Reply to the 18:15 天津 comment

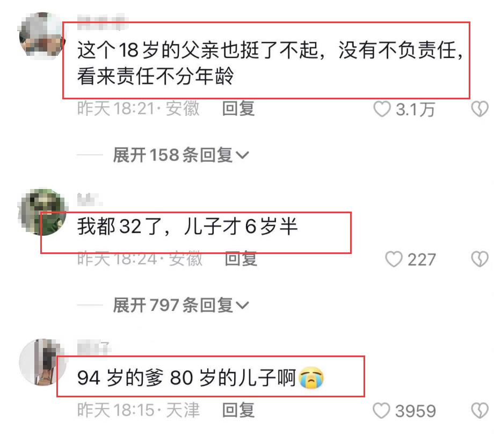pos(238,410)
